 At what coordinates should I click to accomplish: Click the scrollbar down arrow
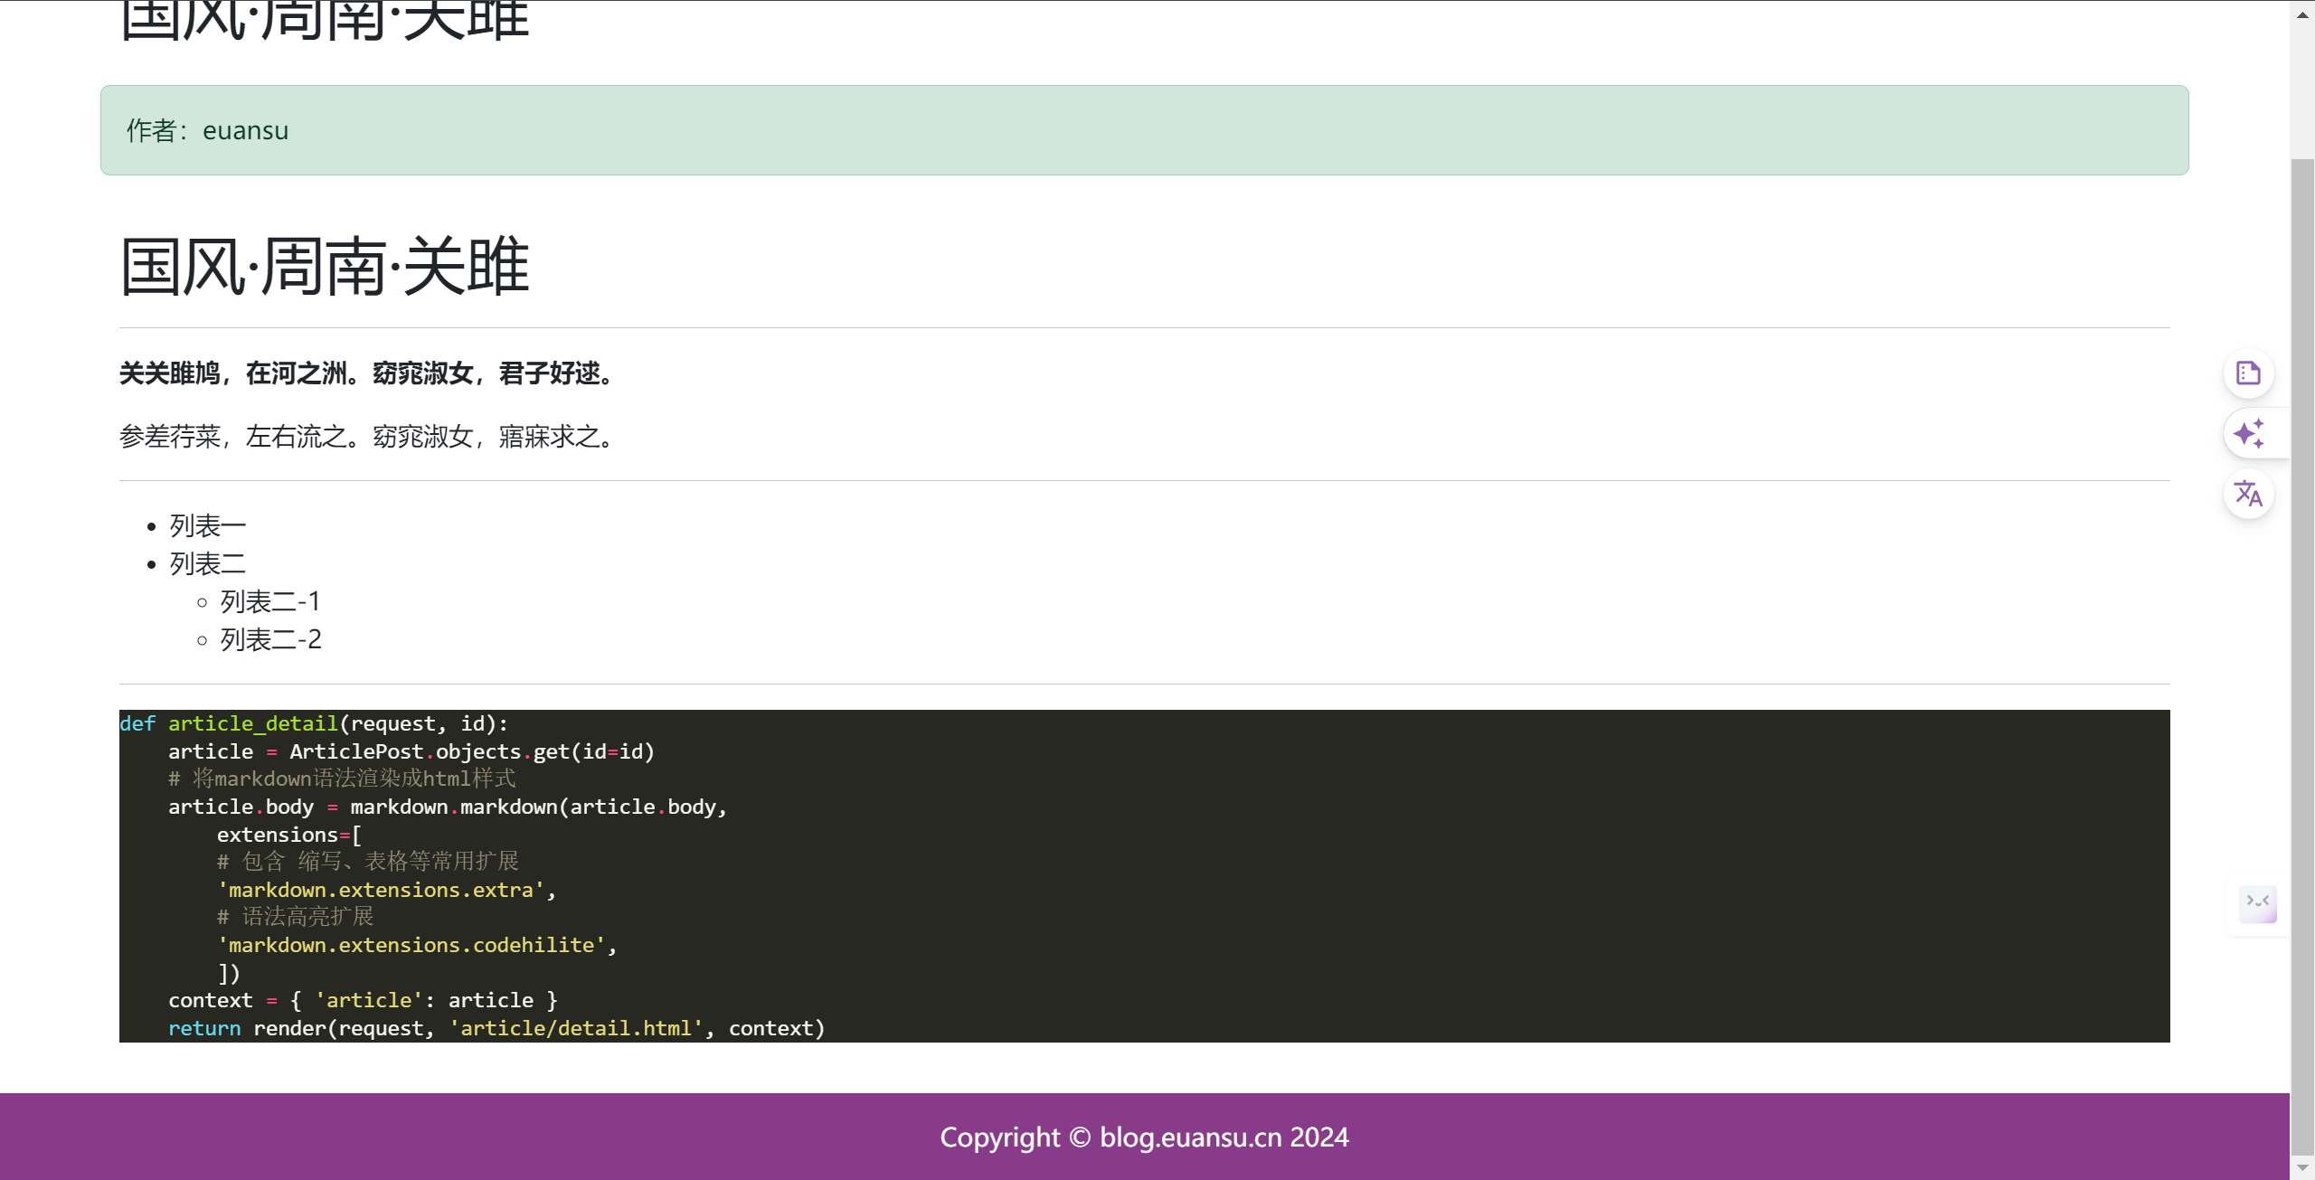click(2302, 1167)
